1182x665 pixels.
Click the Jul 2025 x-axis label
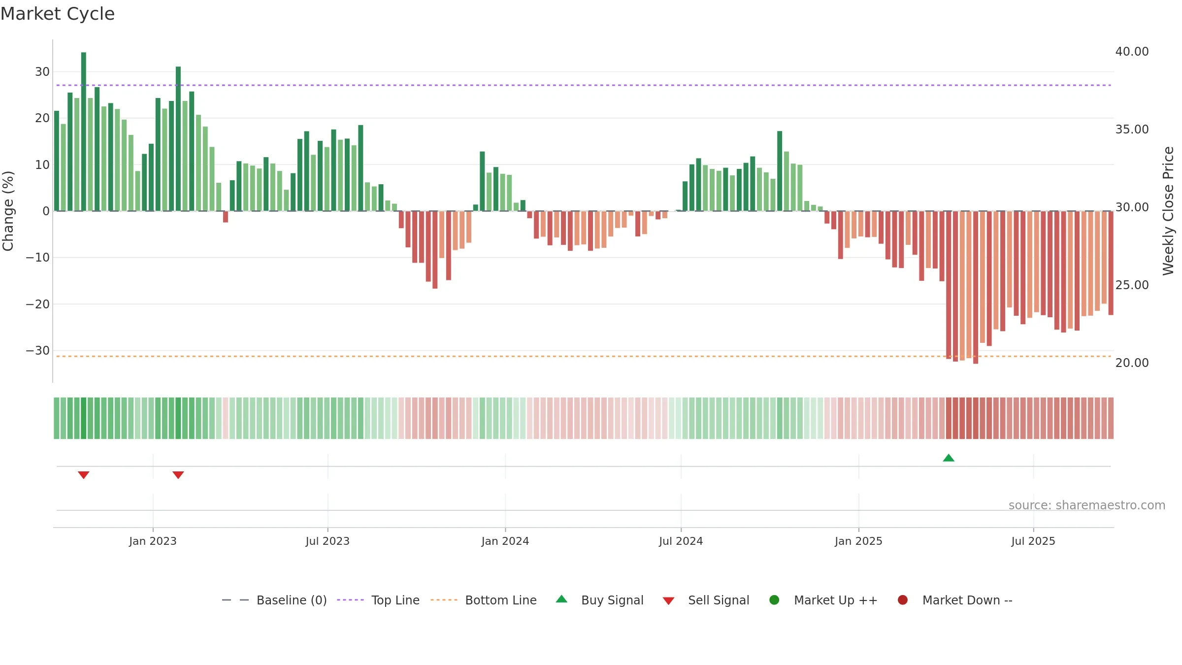(1033, 541)
